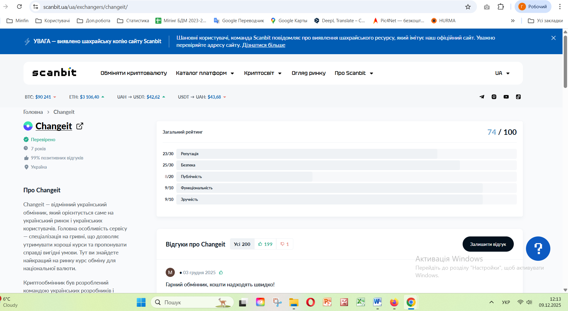Reload the page
568x311 pixels.
[x=19, y=7]
